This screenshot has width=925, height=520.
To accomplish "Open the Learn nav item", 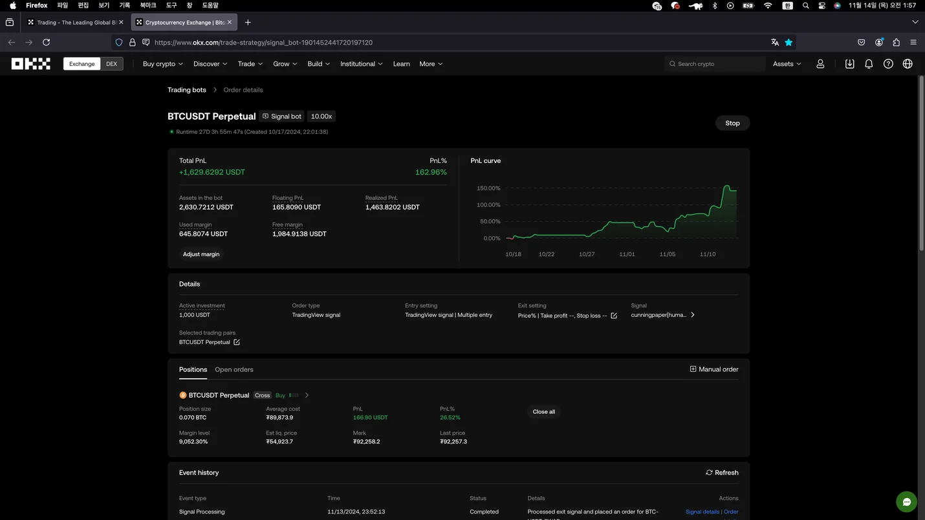I will 402,64.
